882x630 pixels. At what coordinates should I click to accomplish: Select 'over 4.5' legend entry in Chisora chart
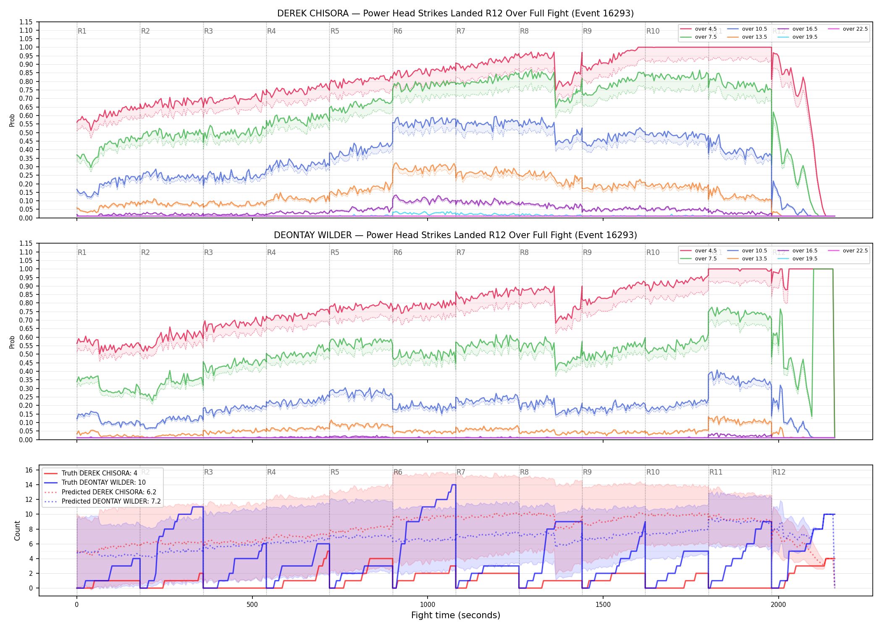[698, 29]
